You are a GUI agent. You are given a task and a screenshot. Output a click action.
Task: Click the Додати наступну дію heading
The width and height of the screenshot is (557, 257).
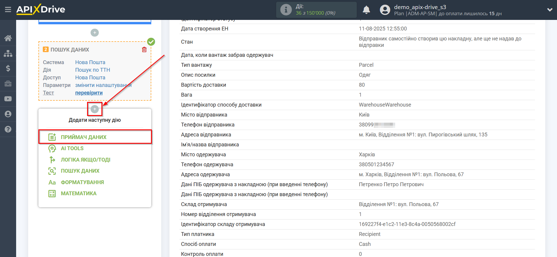click(x=95, y=120)
